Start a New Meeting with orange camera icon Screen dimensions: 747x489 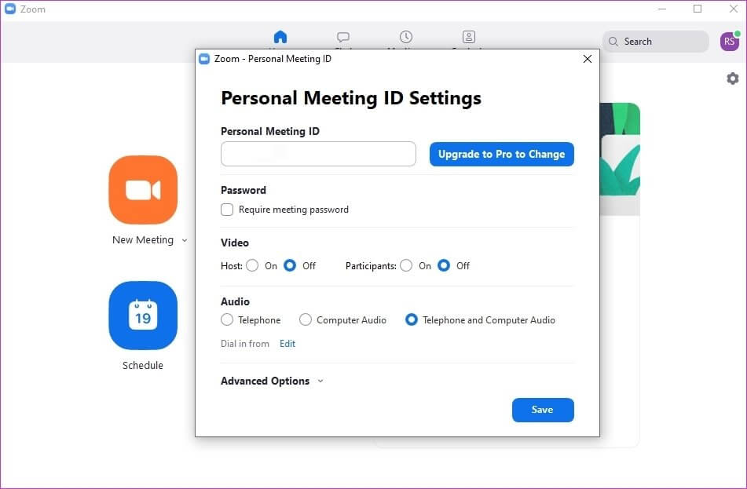coord(143,189)
